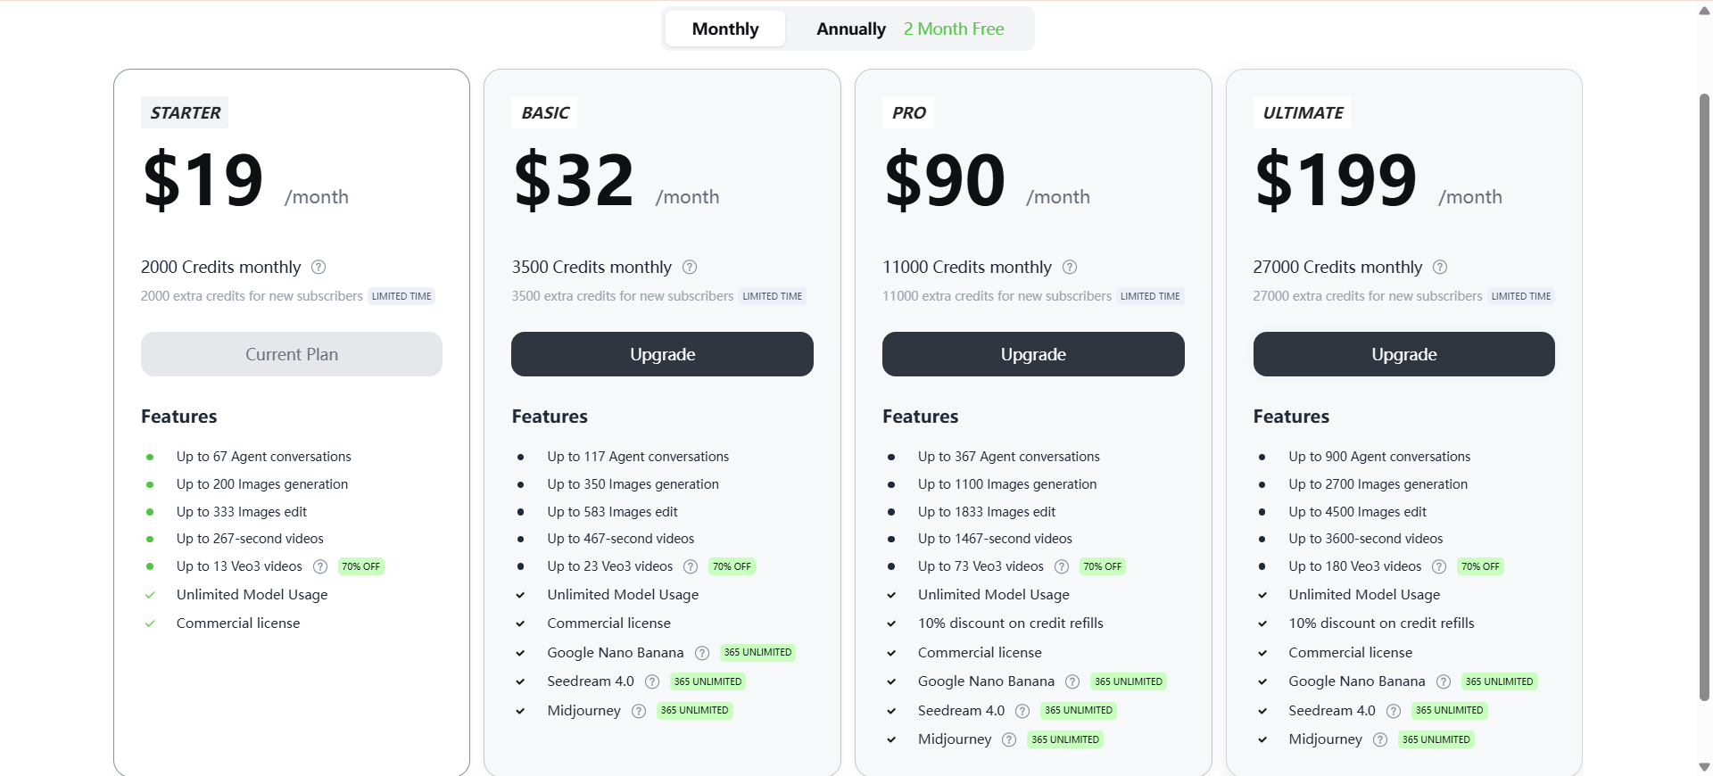Click help icon beside 11000 Credits monthly
The width and height of the screenshot is (1713, 776).
(1070, 267)
